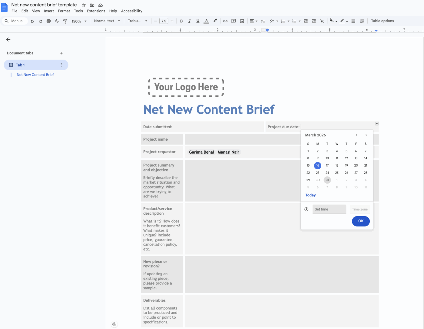Decrease the indent

tap(306, 21)
